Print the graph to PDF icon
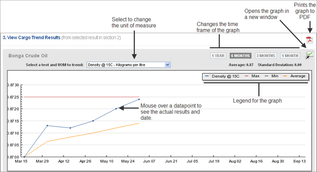 click(x=309, y=40)
